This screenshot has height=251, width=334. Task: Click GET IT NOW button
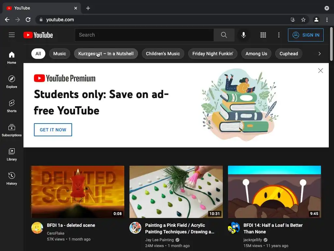[53, 130]
